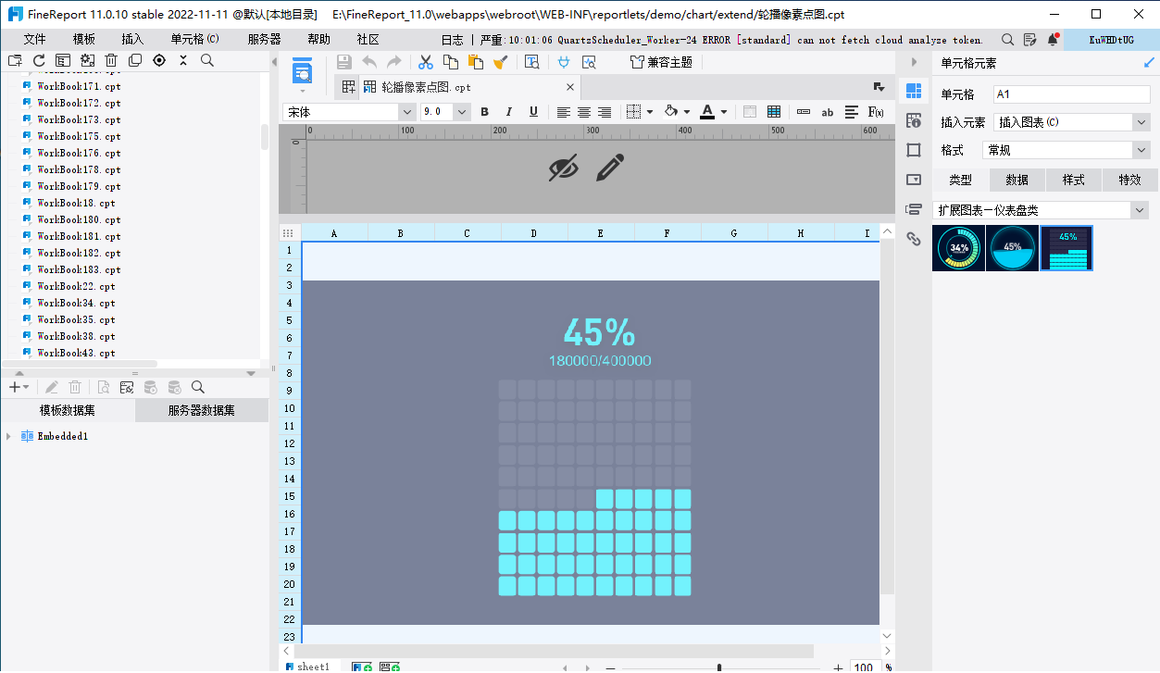Toggle italic formatting button

(508, 112)
